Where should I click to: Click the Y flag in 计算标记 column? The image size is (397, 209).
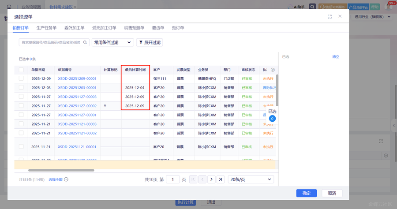click(105, 106)
